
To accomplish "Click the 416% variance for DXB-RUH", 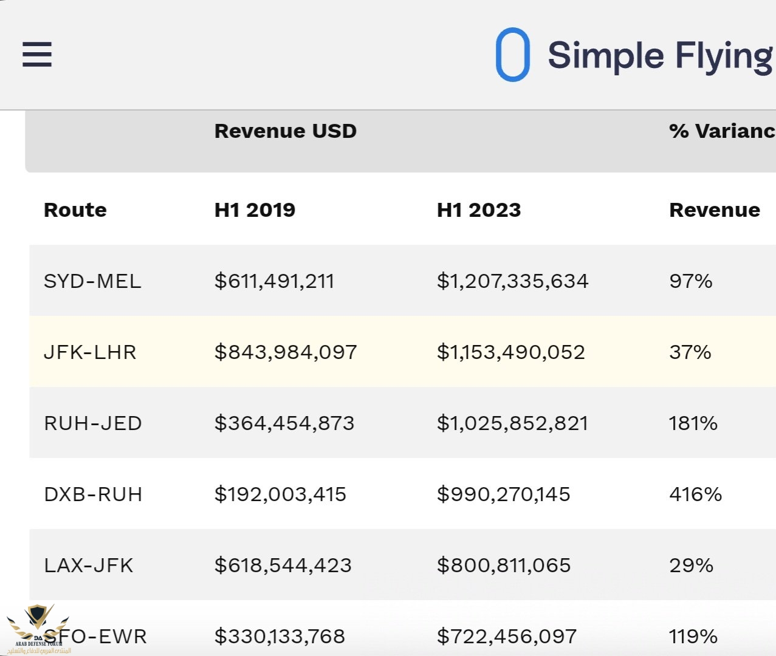I will (x=696, y=494).
